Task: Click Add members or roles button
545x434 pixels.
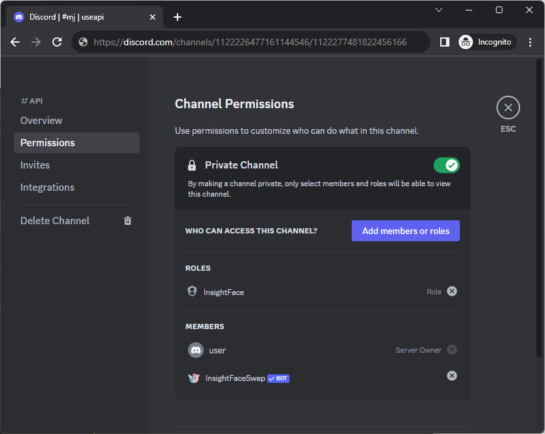Action: (405, 231)
